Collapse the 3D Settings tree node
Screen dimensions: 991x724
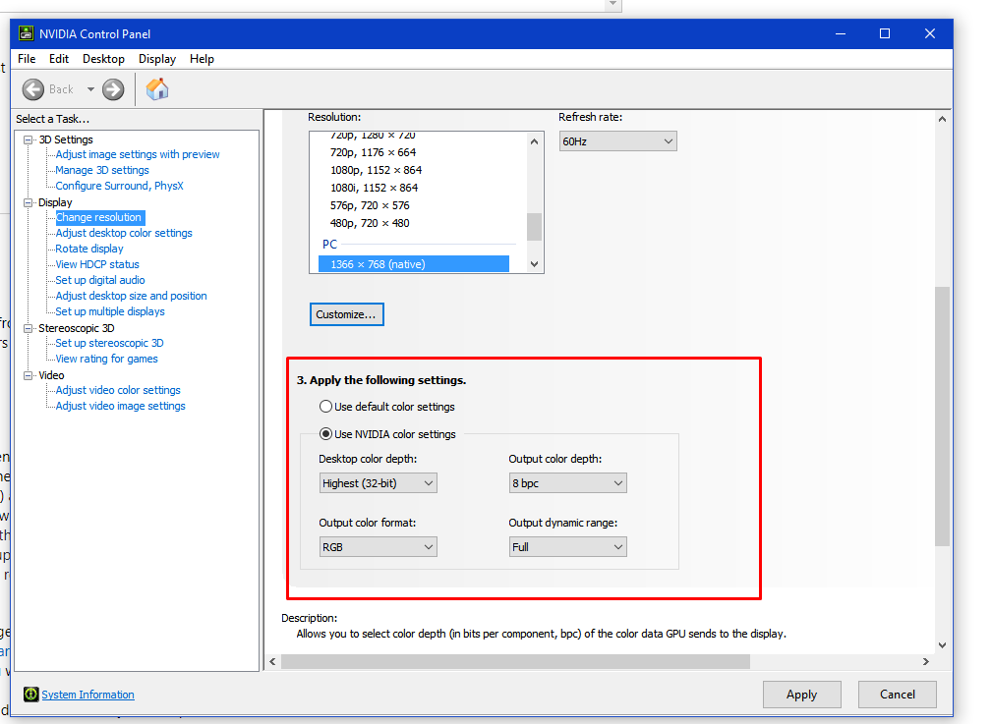tap(28, 139)
